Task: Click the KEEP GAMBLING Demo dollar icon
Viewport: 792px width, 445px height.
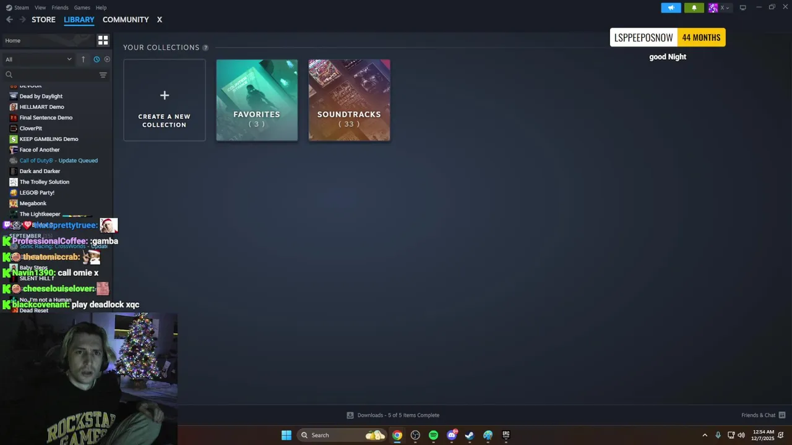Action: [x=14, y=139]
